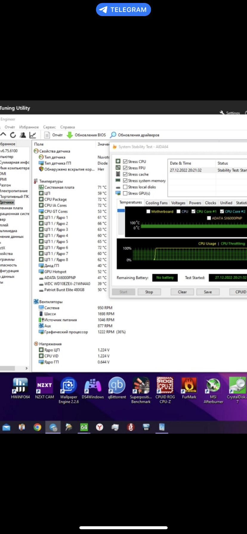This screenshot has height=534, width=247.
Task: Uncheck Stress system memory checkbox
Action: tap(125, 181)
